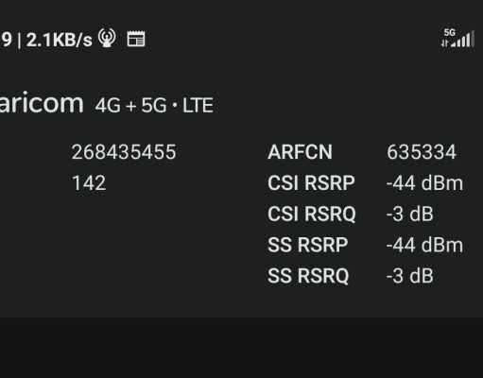Tap the value 142

(x=89, y=183)
